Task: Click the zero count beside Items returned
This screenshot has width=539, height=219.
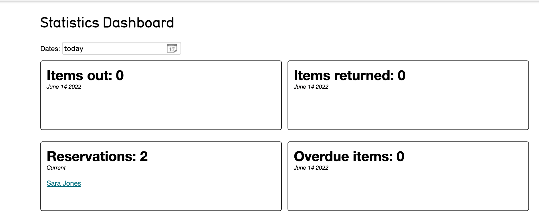Action: coord(401,76)
